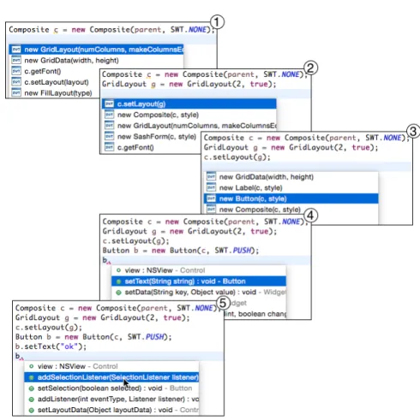Screen dimensions: 420x420
Task: Click the icon of the highlighted c.setLayout(g) proposal
Action: (109, 104)
